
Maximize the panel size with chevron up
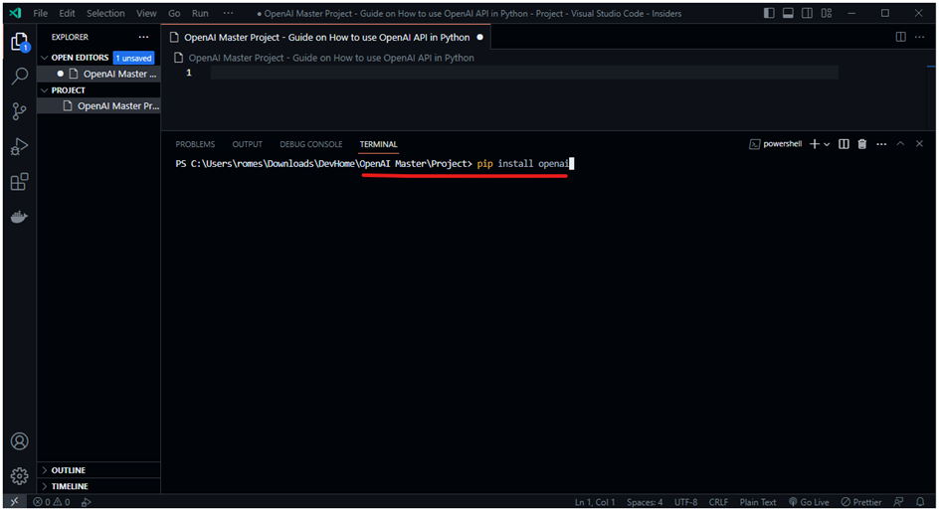pyautogui.click(x=900, y=144)
